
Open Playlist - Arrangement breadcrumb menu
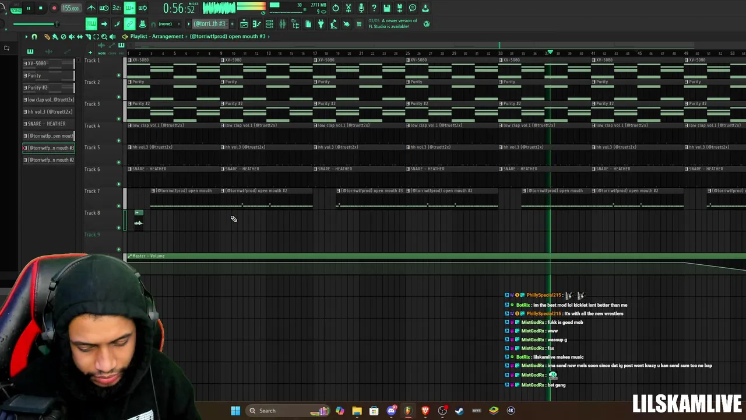pyautogui.click(x=157, y=36)
